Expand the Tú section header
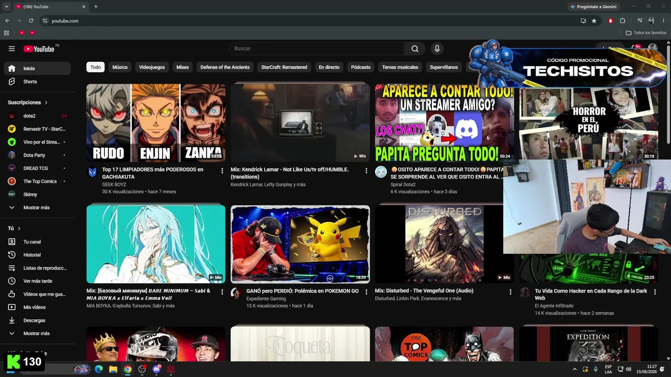This screenshot has width=671, height=377. click(x=14, y=228)
